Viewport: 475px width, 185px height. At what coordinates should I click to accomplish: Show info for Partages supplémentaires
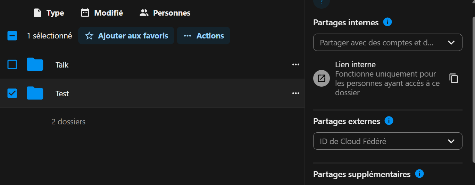[x=419, y=174]
